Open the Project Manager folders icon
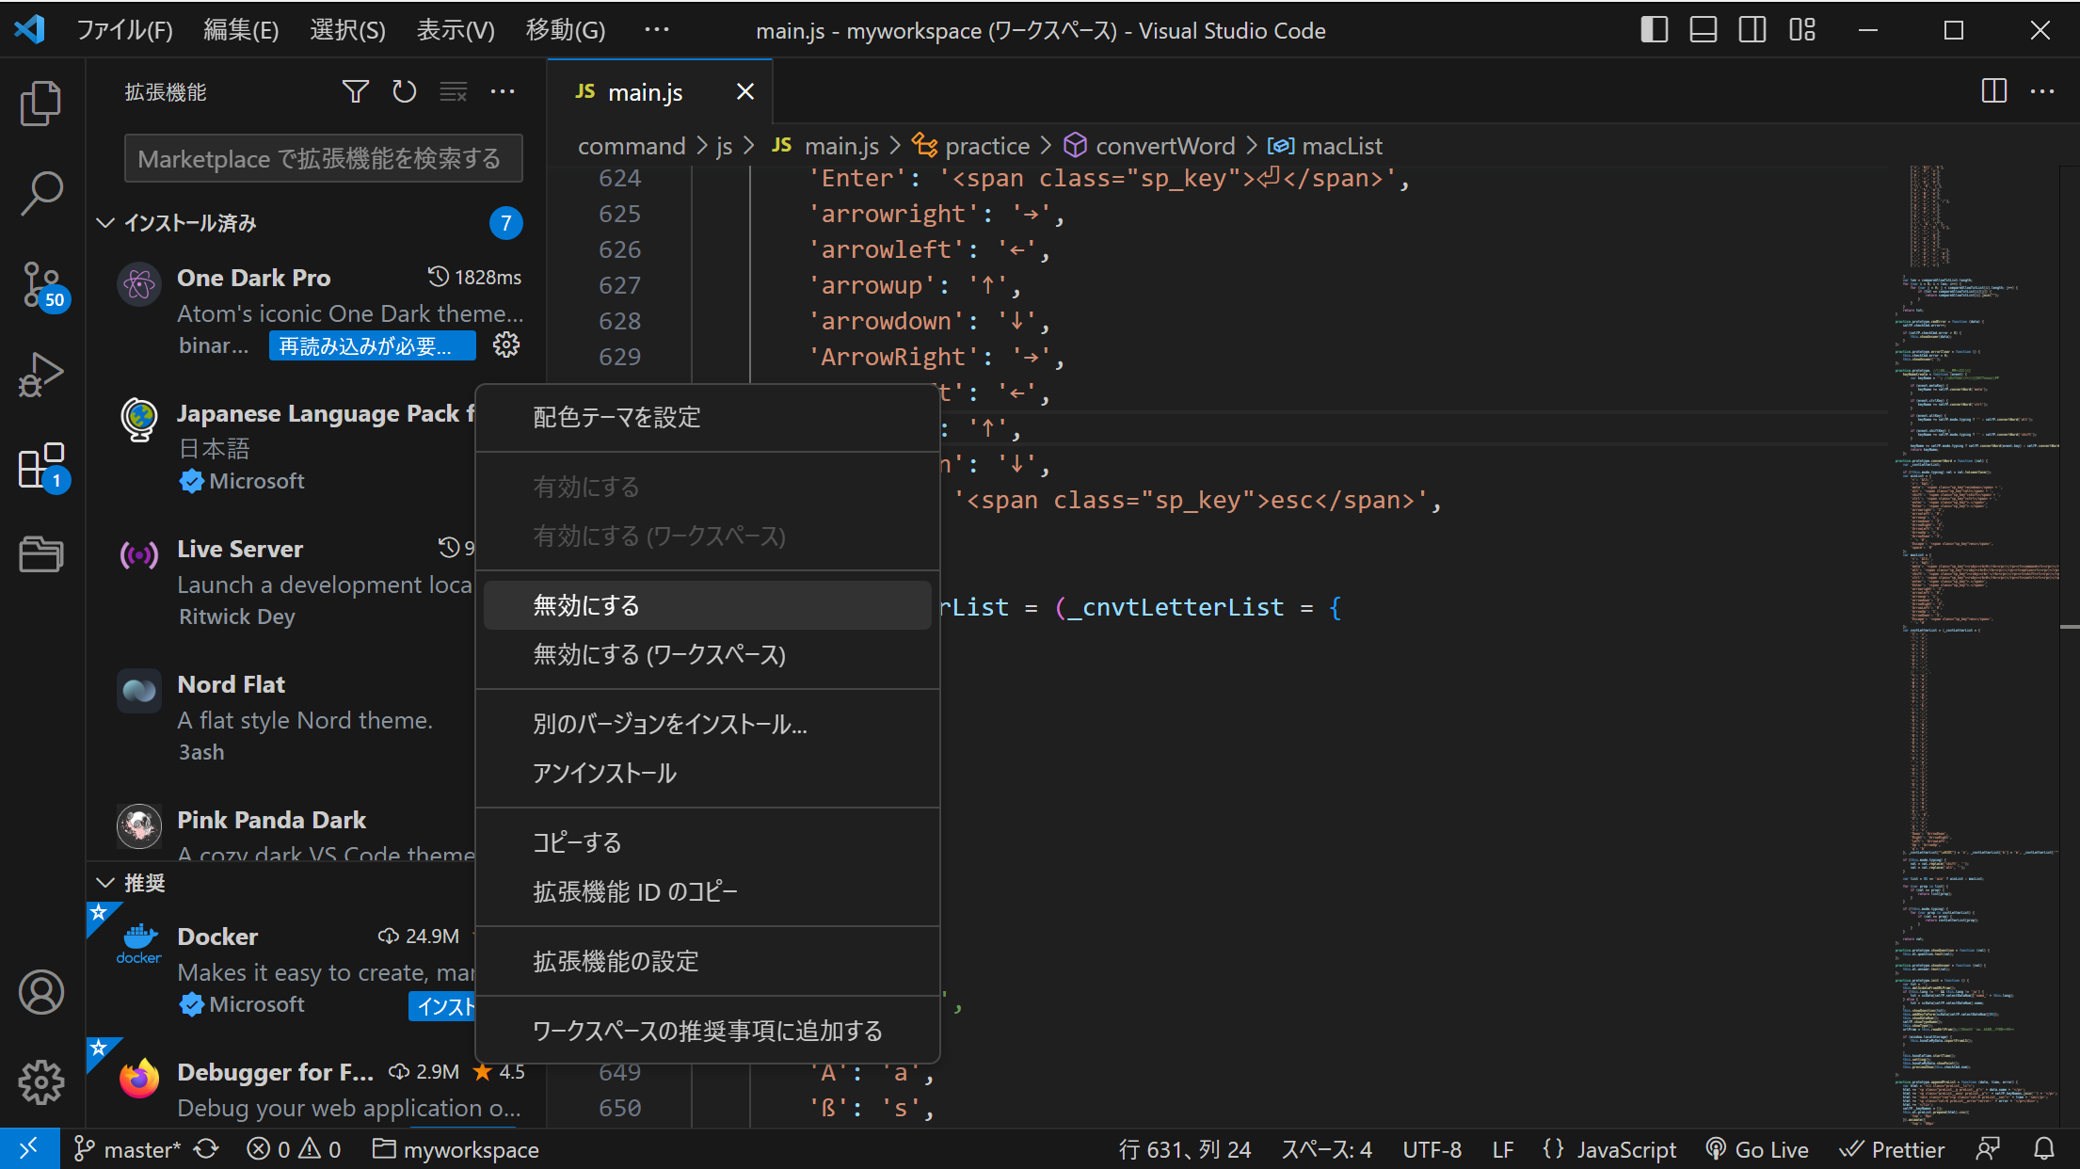The image size is (2080, 1169). coord(41,554)
